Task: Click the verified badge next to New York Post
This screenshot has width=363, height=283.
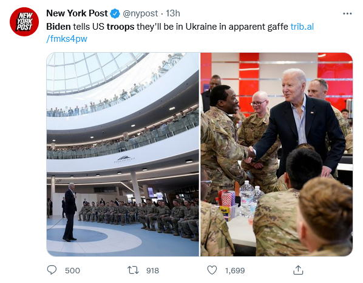Action: click(115, 13)
